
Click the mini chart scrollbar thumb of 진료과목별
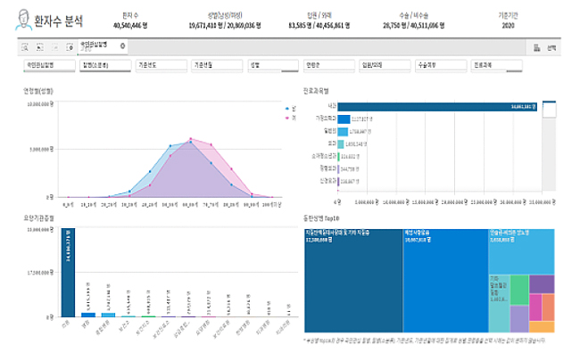549,110
